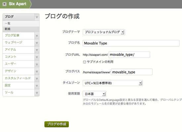Expand the 設定 menu arrow

click(37, 86)
